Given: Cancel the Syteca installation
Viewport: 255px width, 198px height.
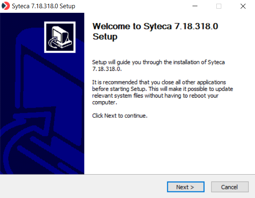Looking at the screenshot, I should (230, 187).
